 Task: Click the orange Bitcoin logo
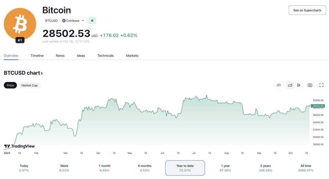[20, 24]
